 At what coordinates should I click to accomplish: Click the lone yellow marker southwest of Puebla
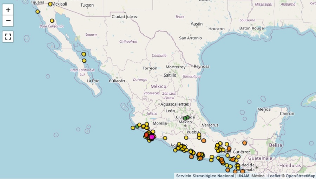(186, 138)
